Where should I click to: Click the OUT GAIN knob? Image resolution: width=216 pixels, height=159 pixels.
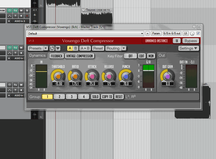click(168, 77)
